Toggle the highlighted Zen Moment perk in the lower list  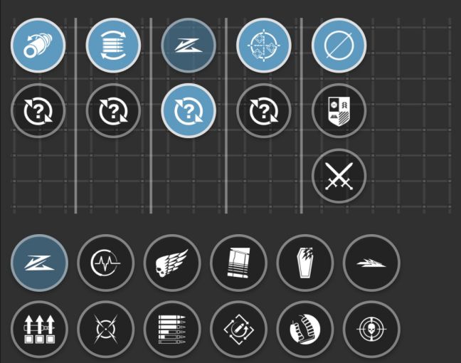[x=39, y=263]
